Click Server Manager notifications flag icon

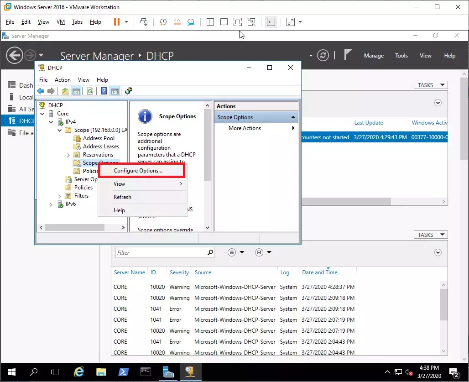click(x=347, y=55)
